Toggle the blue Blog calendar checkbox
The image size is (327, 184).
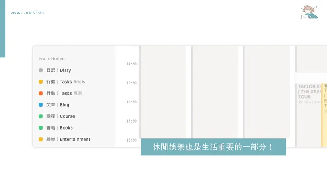point(41,105)
